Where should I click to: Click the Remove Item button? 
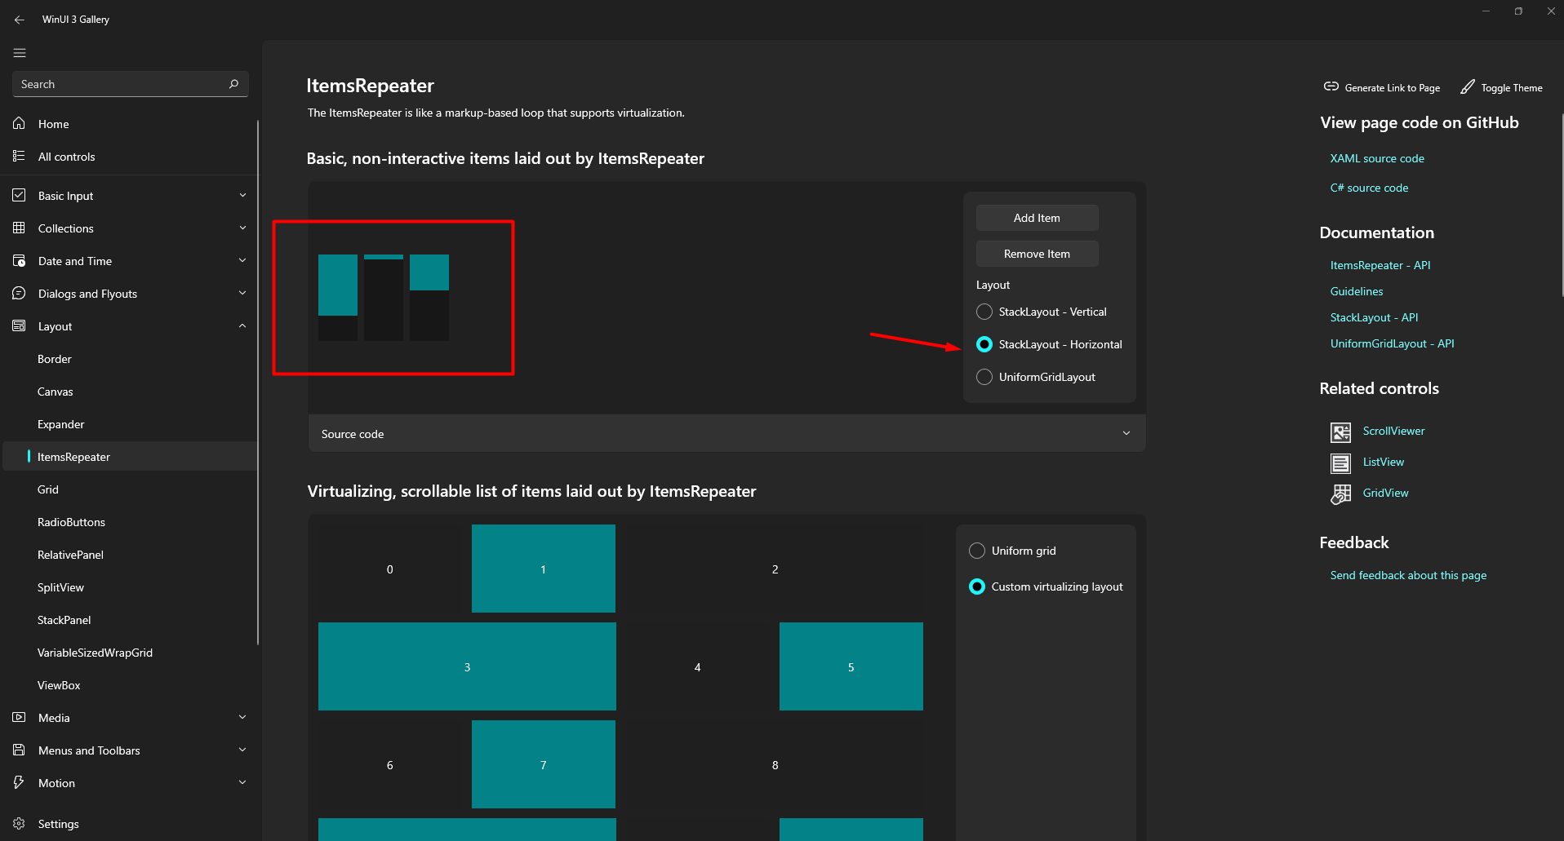coord(1037,254)
